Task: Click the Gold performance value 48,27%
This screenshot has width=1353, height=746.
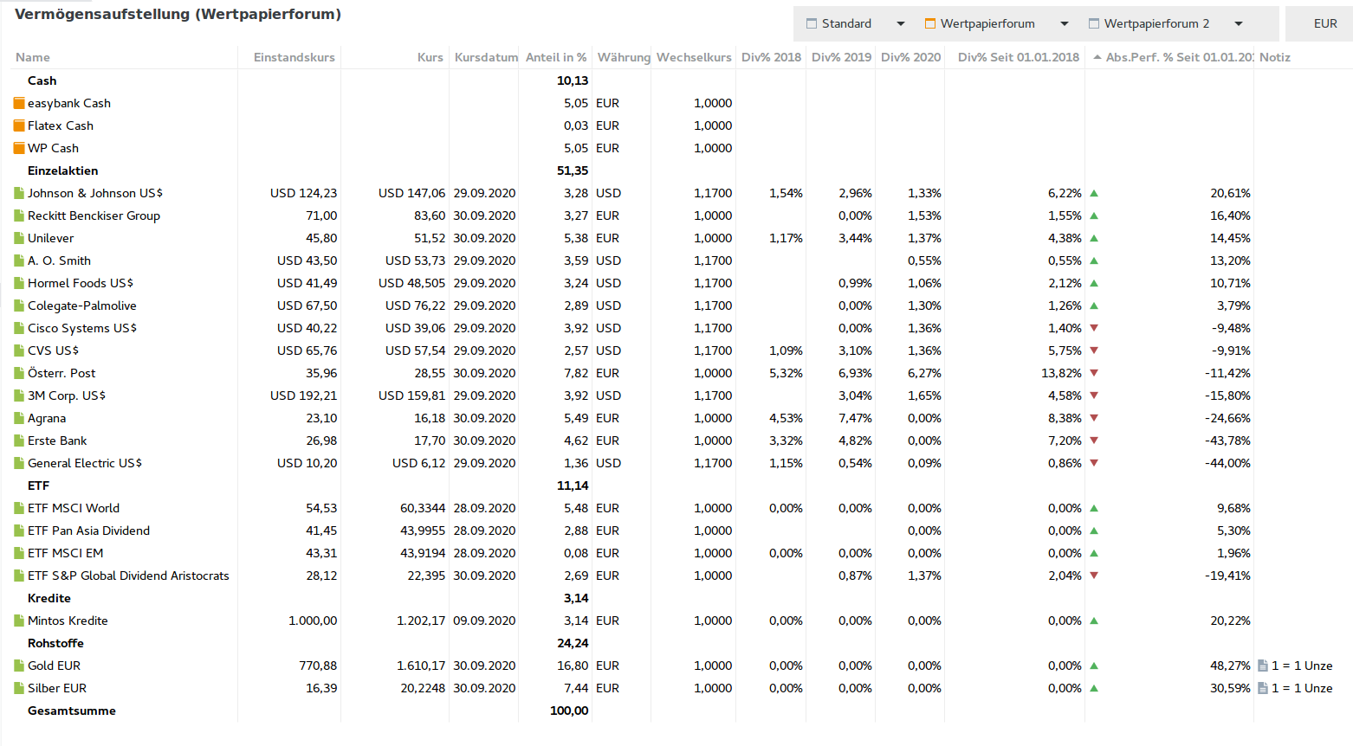Action: 1230,666
